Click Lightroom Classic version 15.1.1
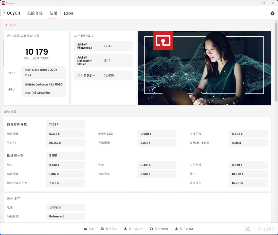 107,60
